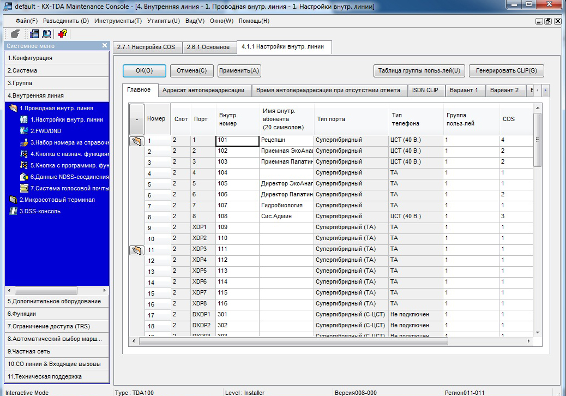
Task: Open the Утилиты(U) menu
Action: 164,21
